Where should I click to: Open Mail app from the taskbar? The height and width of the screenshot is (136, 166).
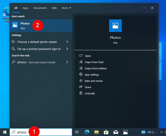pos(116,132)
